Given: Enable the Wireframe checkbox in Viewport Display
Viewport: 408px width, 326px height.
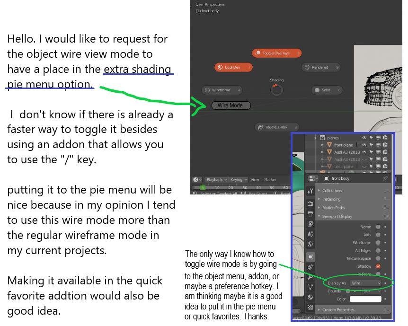Looking at the screenshot, I should pos(378,242).
